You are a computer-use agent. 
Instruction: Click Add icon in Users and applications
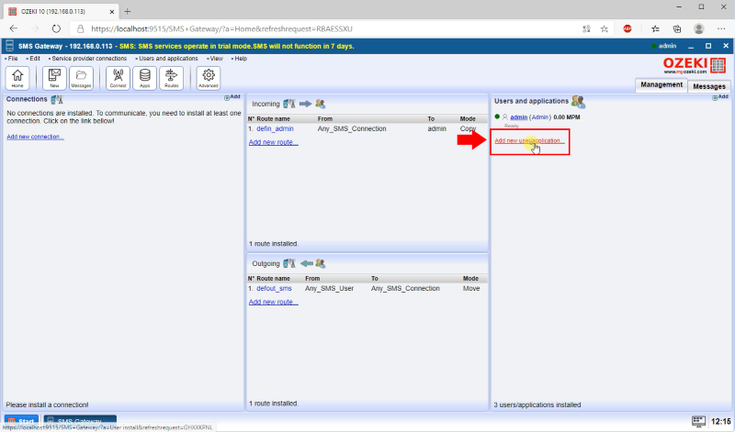720,97
